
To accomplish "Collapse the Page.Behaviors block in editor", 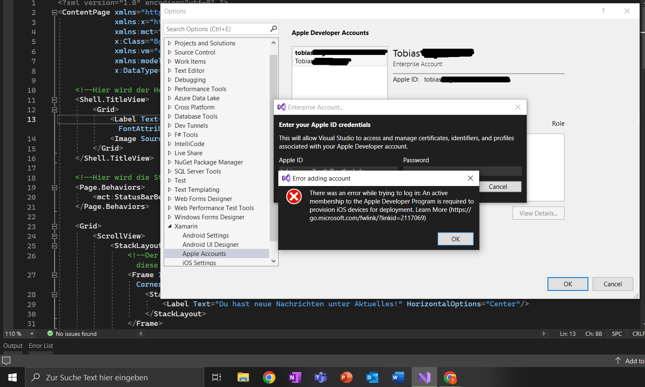I will (x=54, y=188).
